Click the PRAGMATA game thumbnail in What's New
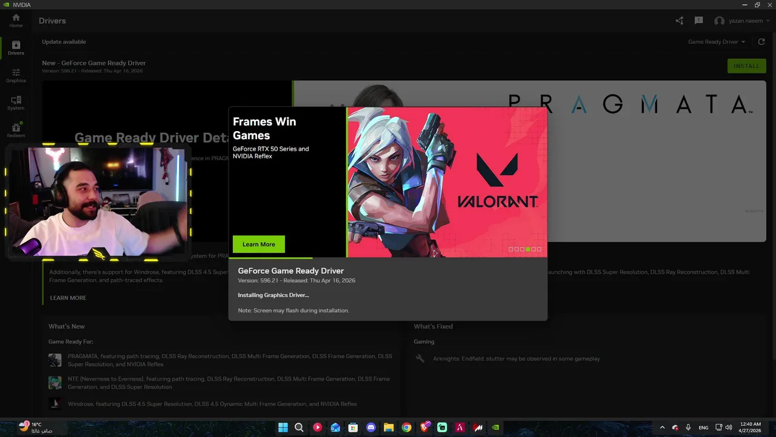Screen dimensions: 776x437 click(55, 360)
